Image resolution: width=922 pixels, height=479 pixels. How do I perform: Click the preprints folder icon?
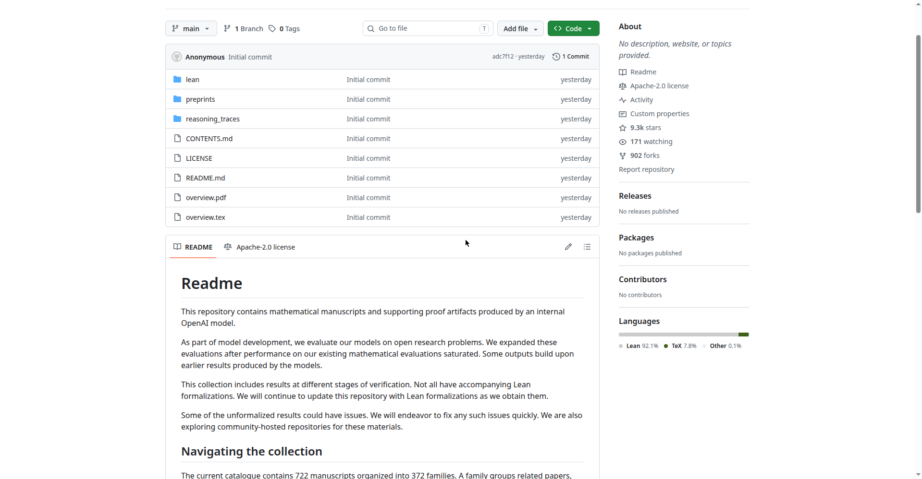coord(177,99)
